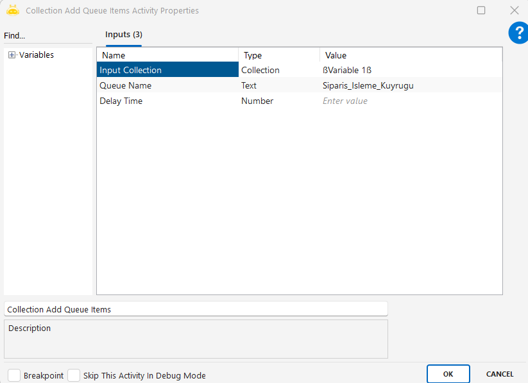Enable the Breakpoint checkbox

(x=14, y=375)
